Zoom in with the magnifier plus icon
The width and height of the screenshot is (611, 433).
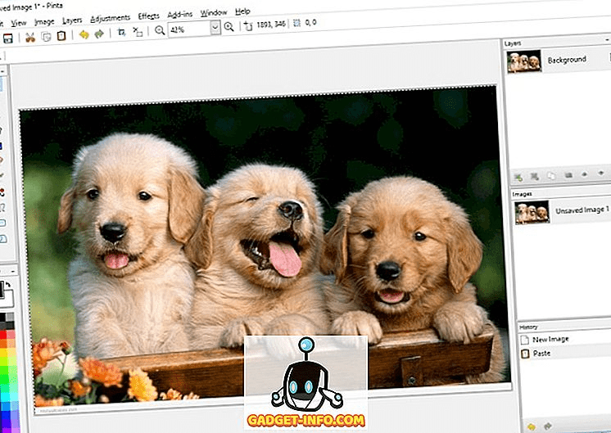point(229,26)
